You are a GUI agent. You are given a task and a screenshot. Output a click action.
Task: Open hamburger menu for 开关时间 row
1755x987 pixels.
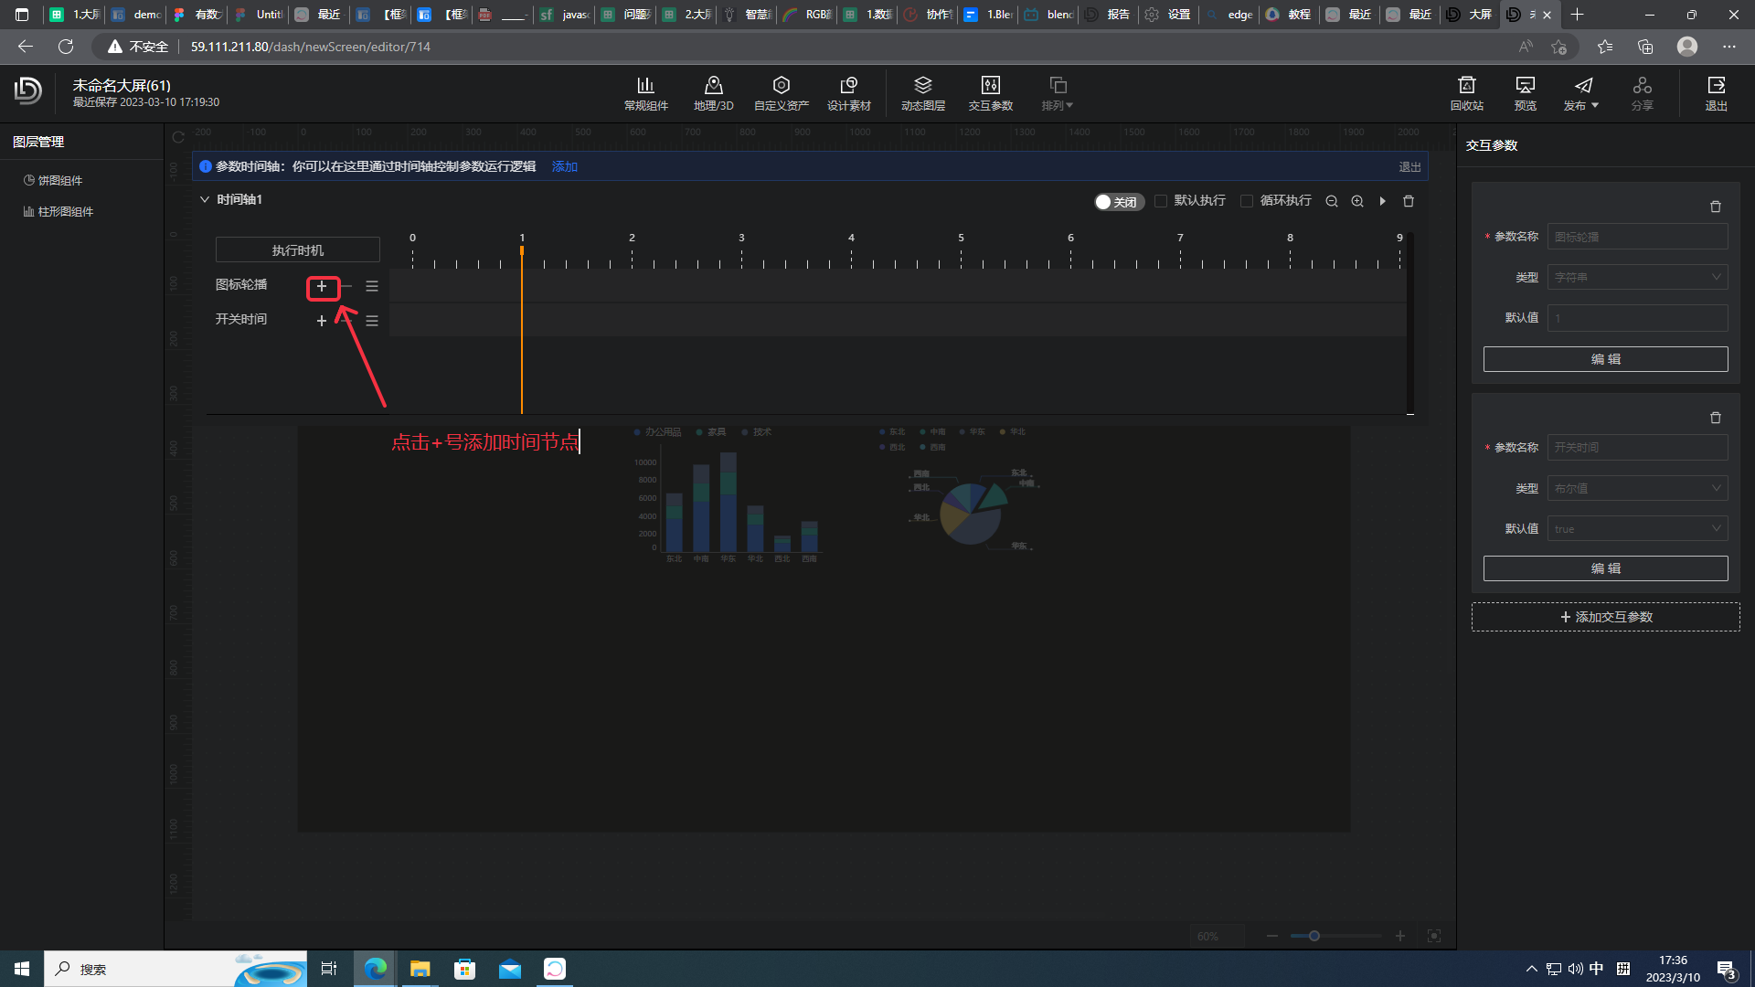point(372,321)
